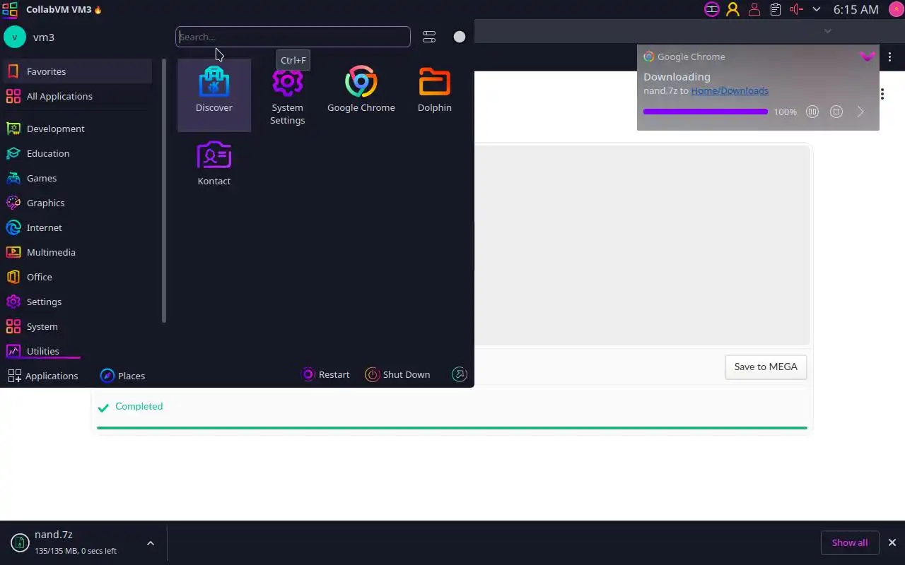Stop the nand.7z download in notification
Image resolution: width=905 pixels, height=565 pixels.
[x=836, y=112]
